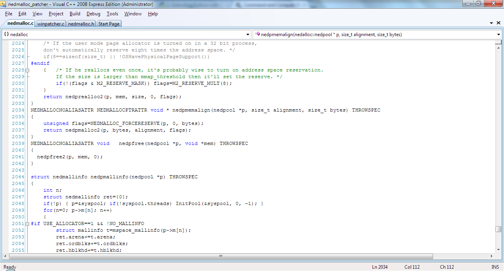Click the vertical scrollbar up arrow
The height and width of the screenshot is (271, 504).
[498, 42]
